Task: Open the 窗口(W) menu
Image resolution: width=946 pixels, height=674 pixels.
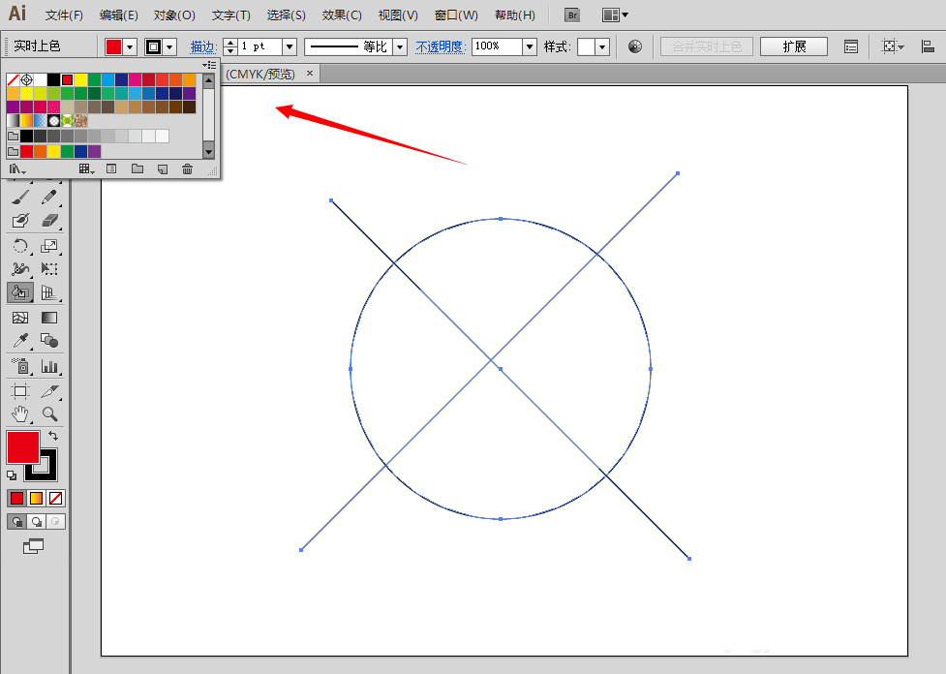Action: pyautogui.click(x=456, y=15)
